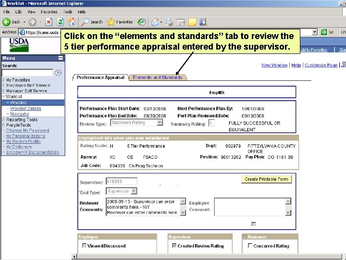Open the Forward button history dropdown arrow
346x260 pixels.
(x=40, y=22)
